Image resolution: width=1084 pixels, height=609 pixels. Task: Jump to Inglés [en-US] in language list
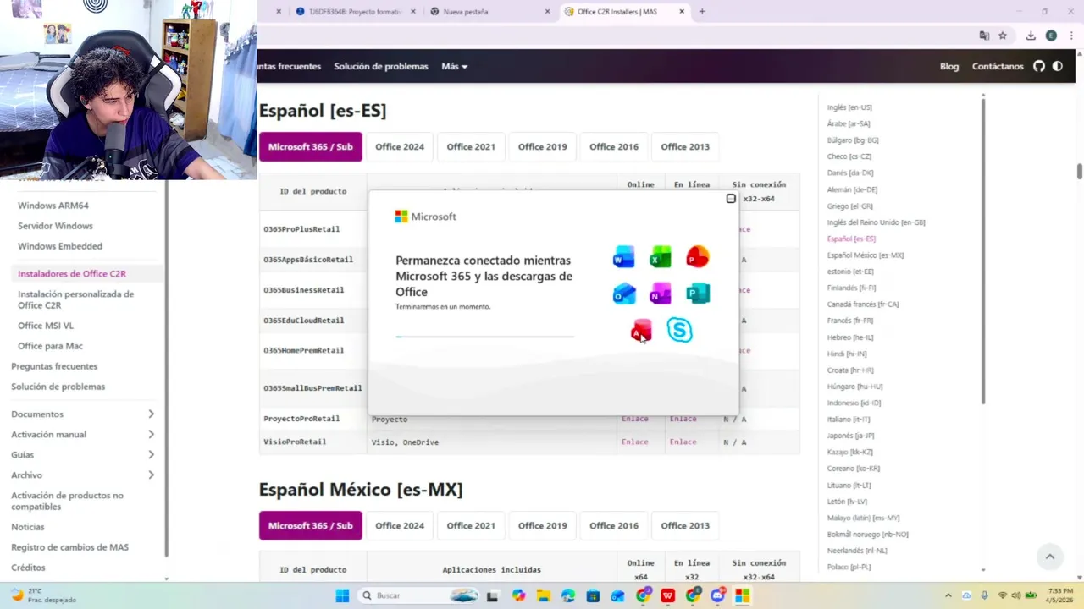pos(849,107)
